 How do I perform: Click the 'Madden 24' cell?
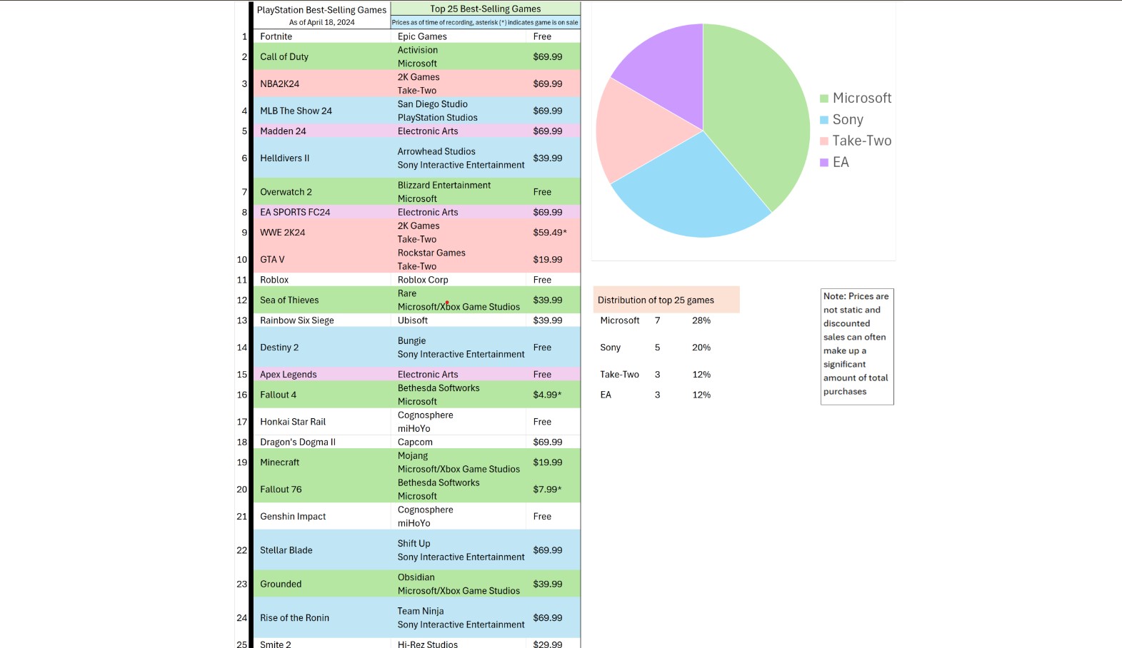coord(321,131)
